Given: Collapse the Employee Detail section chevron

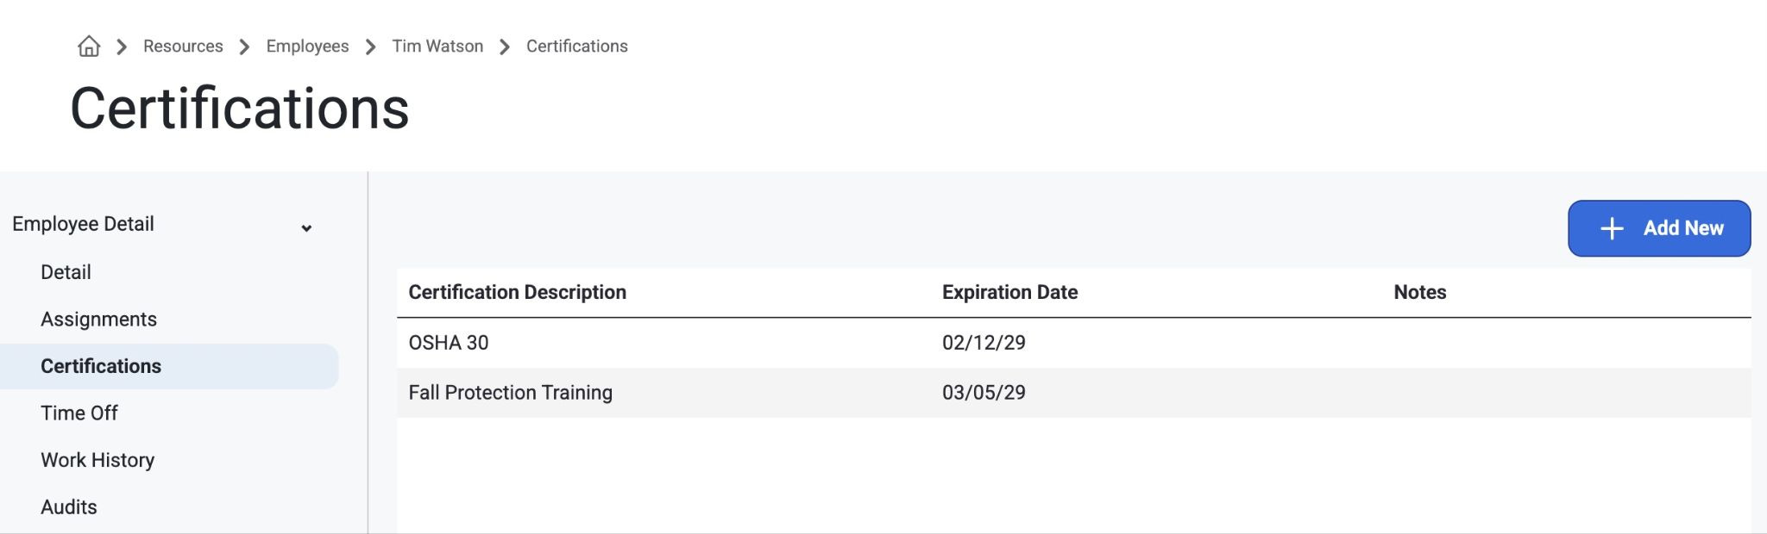Looking at the screenshot, I should 306,228.
